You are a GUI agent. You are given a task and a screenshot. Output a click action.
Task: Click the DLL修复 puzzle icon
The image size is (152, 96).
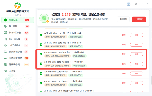(x=5, y=26)
